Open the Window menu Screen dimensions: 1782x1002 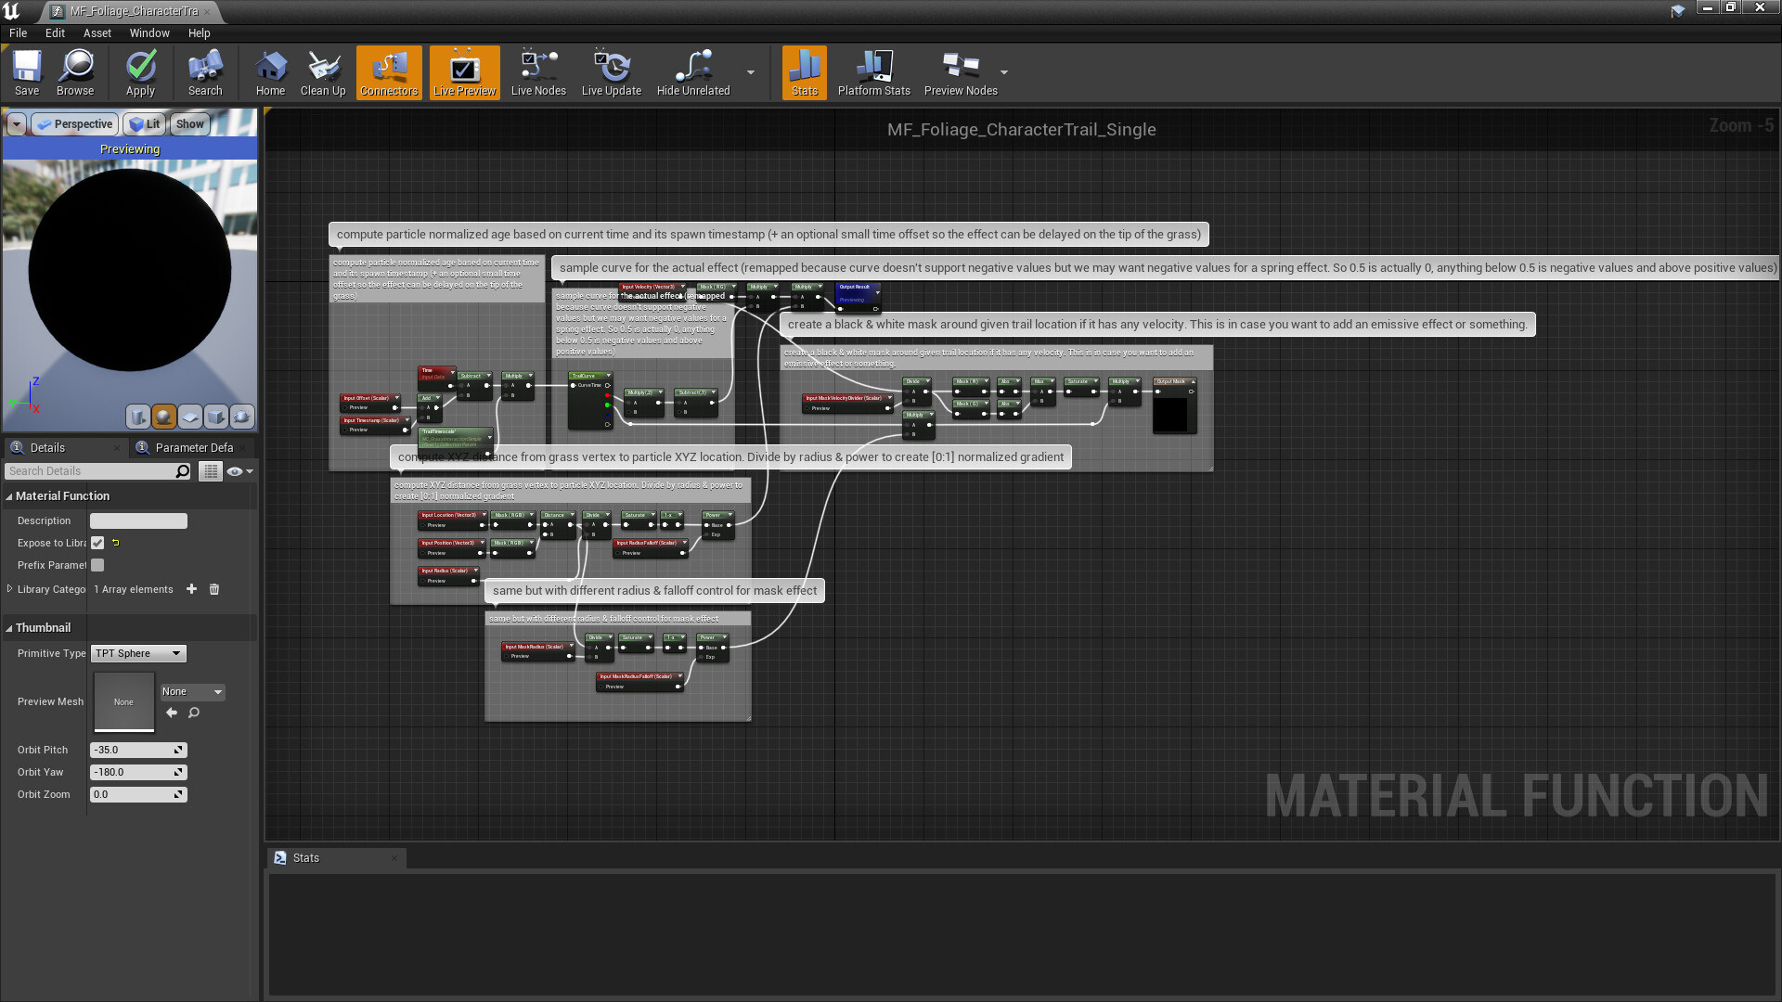[x=149, y=32]
